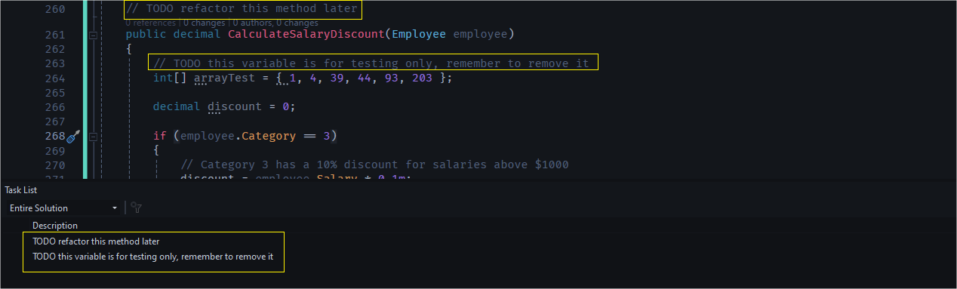Open the screwdriver quick actions icon
The width and height of the screenshot is (957, 289).
point(73,137)
